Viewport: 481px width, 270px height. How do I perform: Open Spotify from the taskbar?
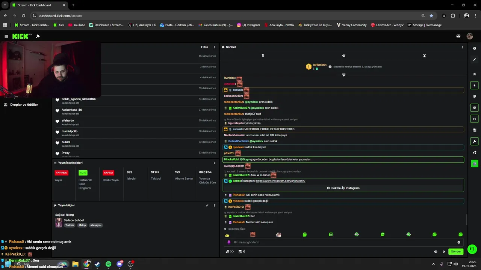(x=109, y=264)
